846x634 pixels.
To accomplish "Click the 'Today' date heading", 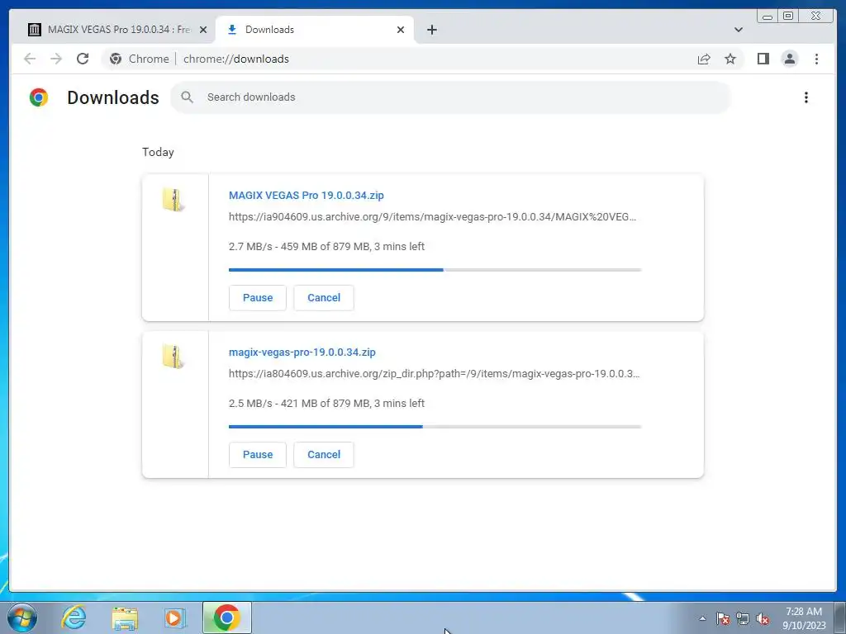I will coord(158,152).
